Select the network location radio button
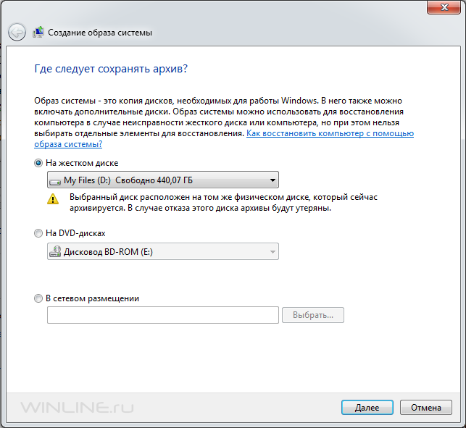The height and width of the screenshot is (428, 466). 38,298
